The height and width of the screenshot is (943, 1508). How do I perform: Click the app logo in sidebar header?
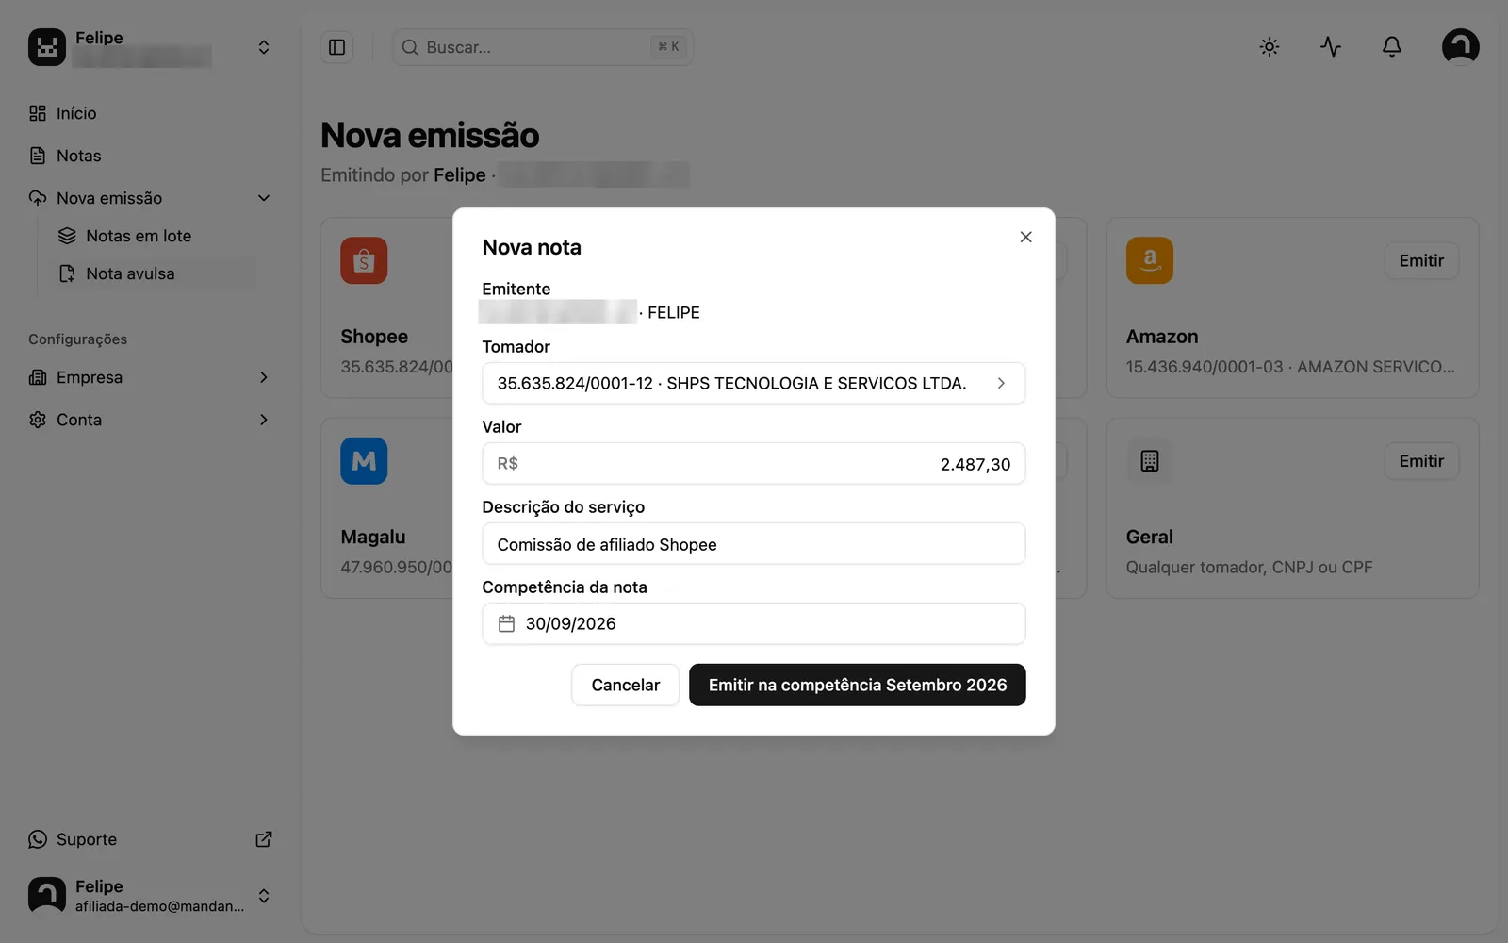(47, 47)
